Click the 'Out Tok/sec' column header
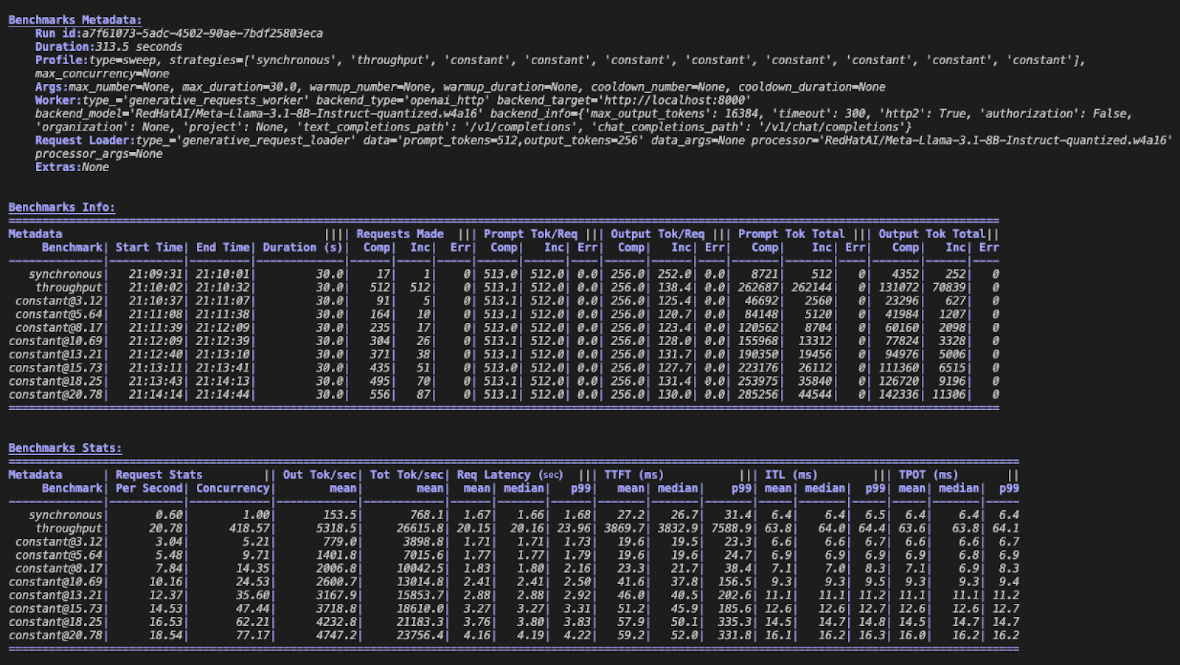Screen dimensions: 1180x665 (319, 475)
